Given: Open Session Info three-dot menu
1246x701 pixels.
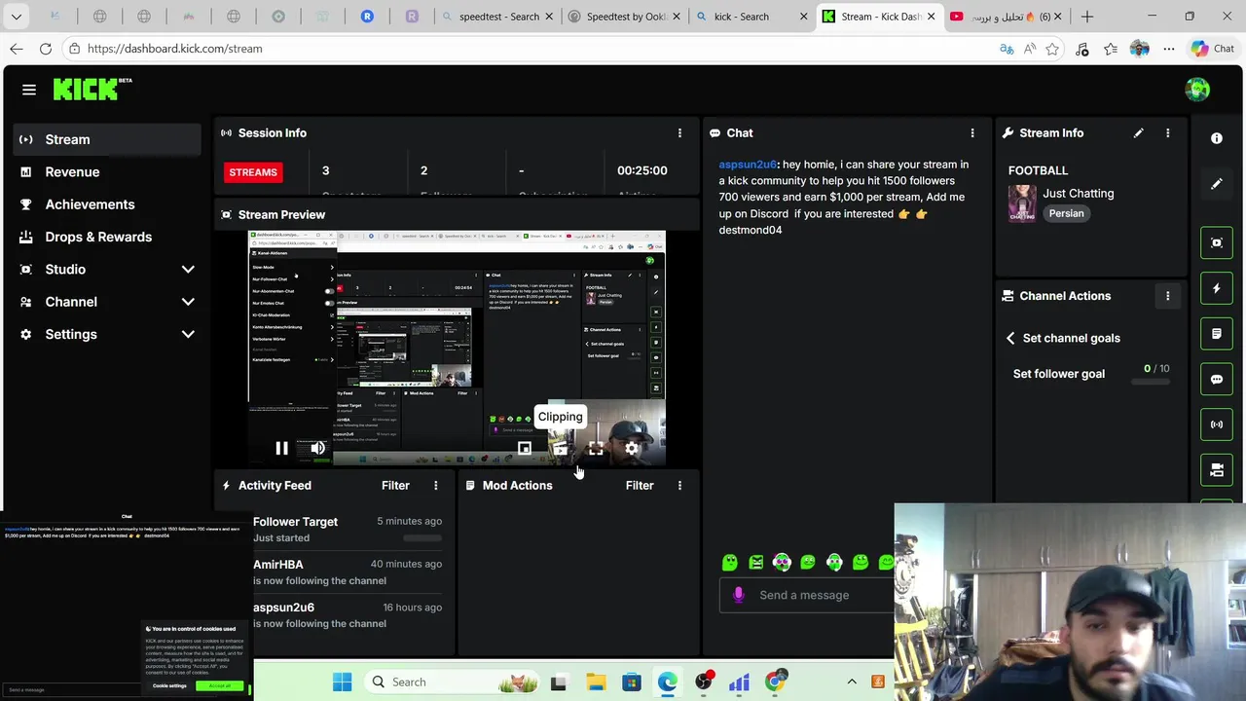Looking at the screenshot, I should 679,132.
